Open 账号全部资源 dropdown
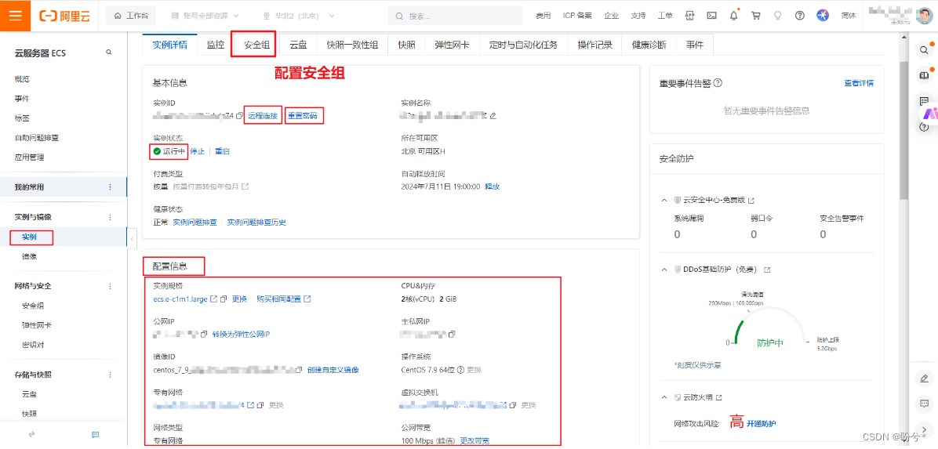This screenshot has height=449, width=938. [205, 16]
